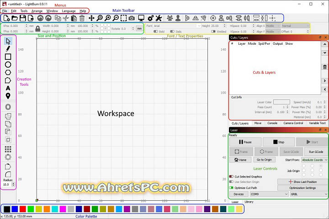Viewport: 329px width, 219px height.
Task: Click the Zoom In magnifier icon
Action: [108, 18]
